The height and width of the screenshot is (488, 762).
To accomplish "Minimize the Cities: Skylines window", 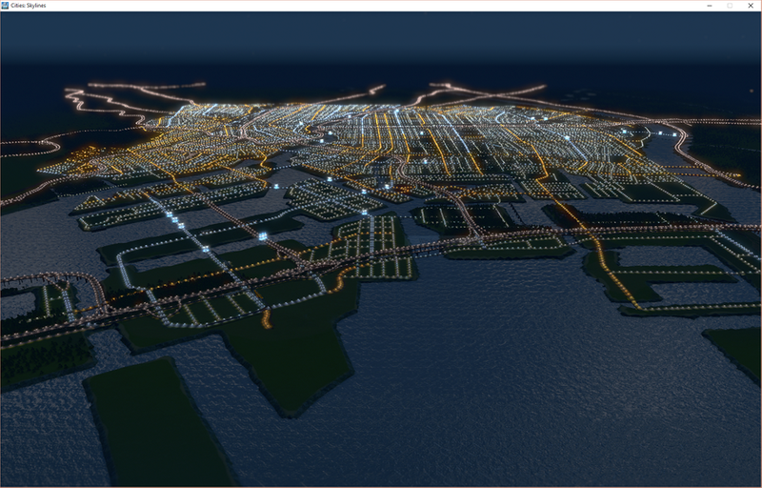I will pyautogui.click(x=708, y=6).
